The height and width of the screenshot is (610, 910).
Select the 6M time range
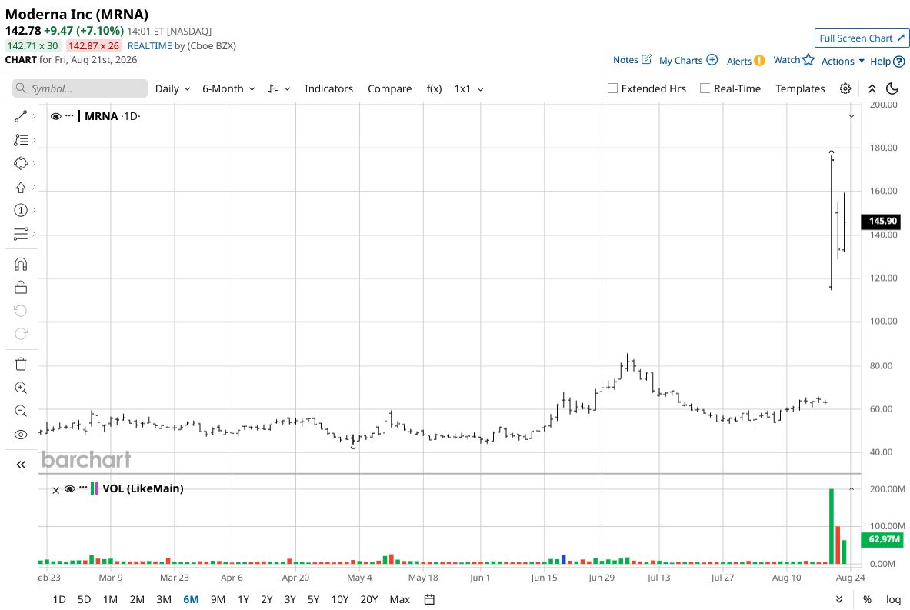[x=191, y=599]
